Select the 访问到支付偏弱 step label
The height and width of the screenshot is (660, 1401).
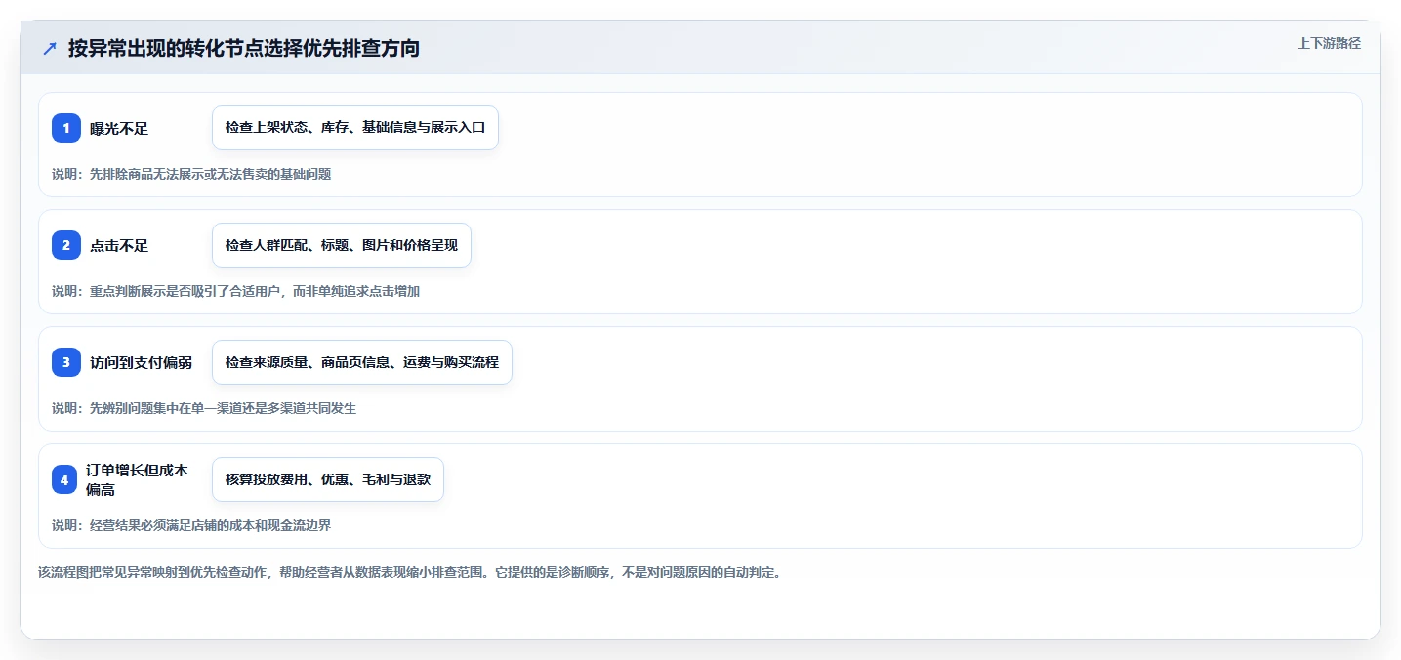(x=141, y=362)
